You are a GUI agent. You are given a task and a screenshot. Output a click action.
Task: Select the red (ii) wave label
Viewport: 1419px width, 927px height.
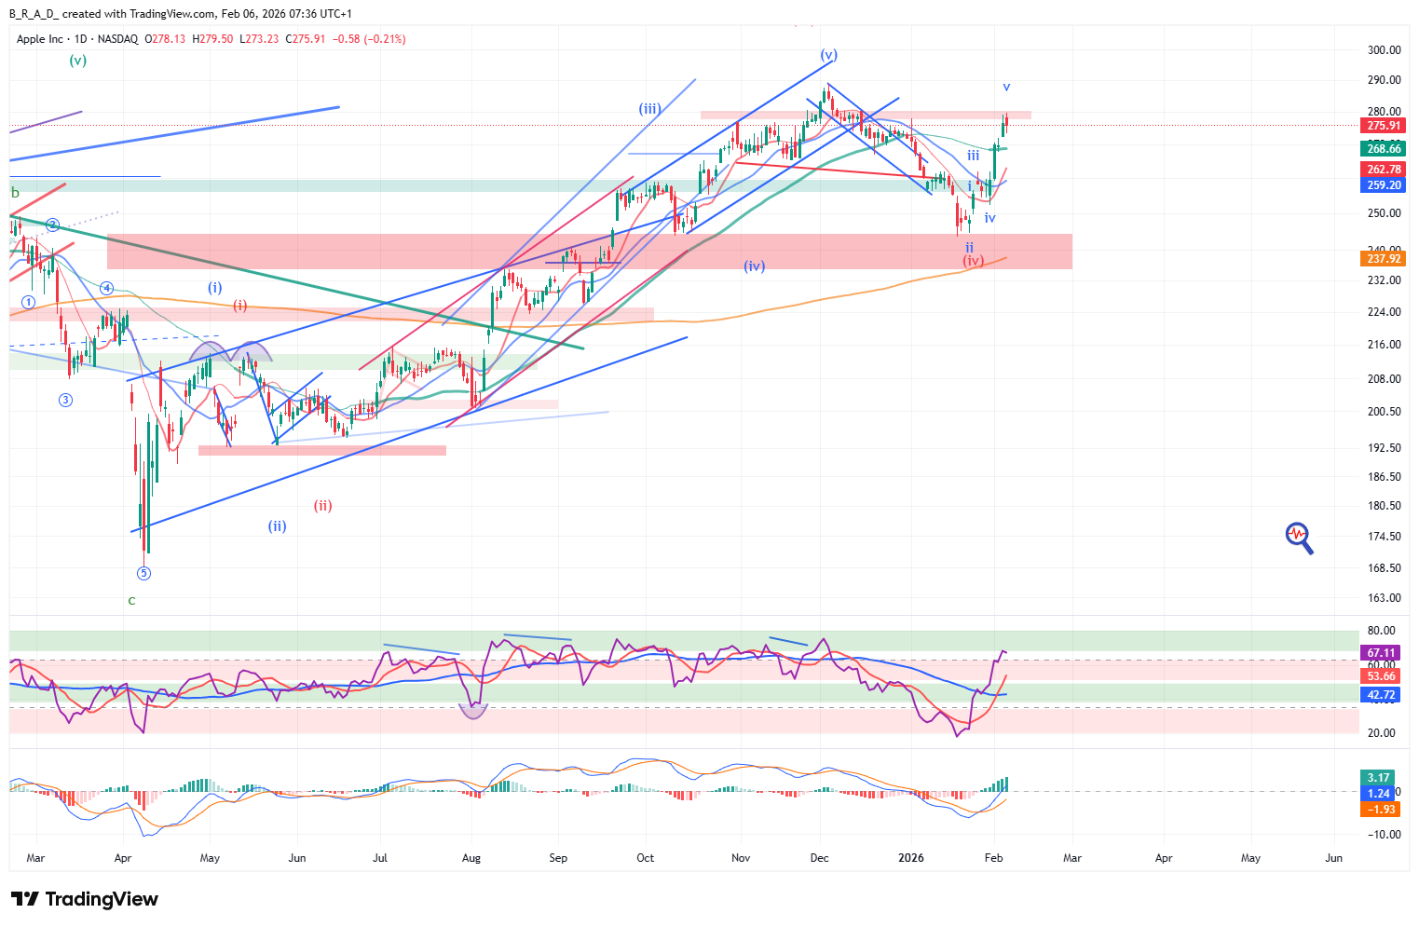(322, 506)
